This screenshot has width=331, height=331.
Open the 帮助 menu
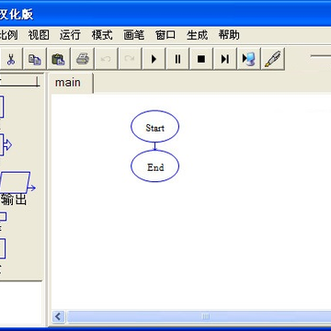[229, 35]
